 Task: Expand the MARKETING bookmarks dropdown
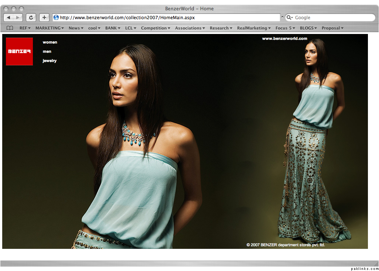point(49,28)
